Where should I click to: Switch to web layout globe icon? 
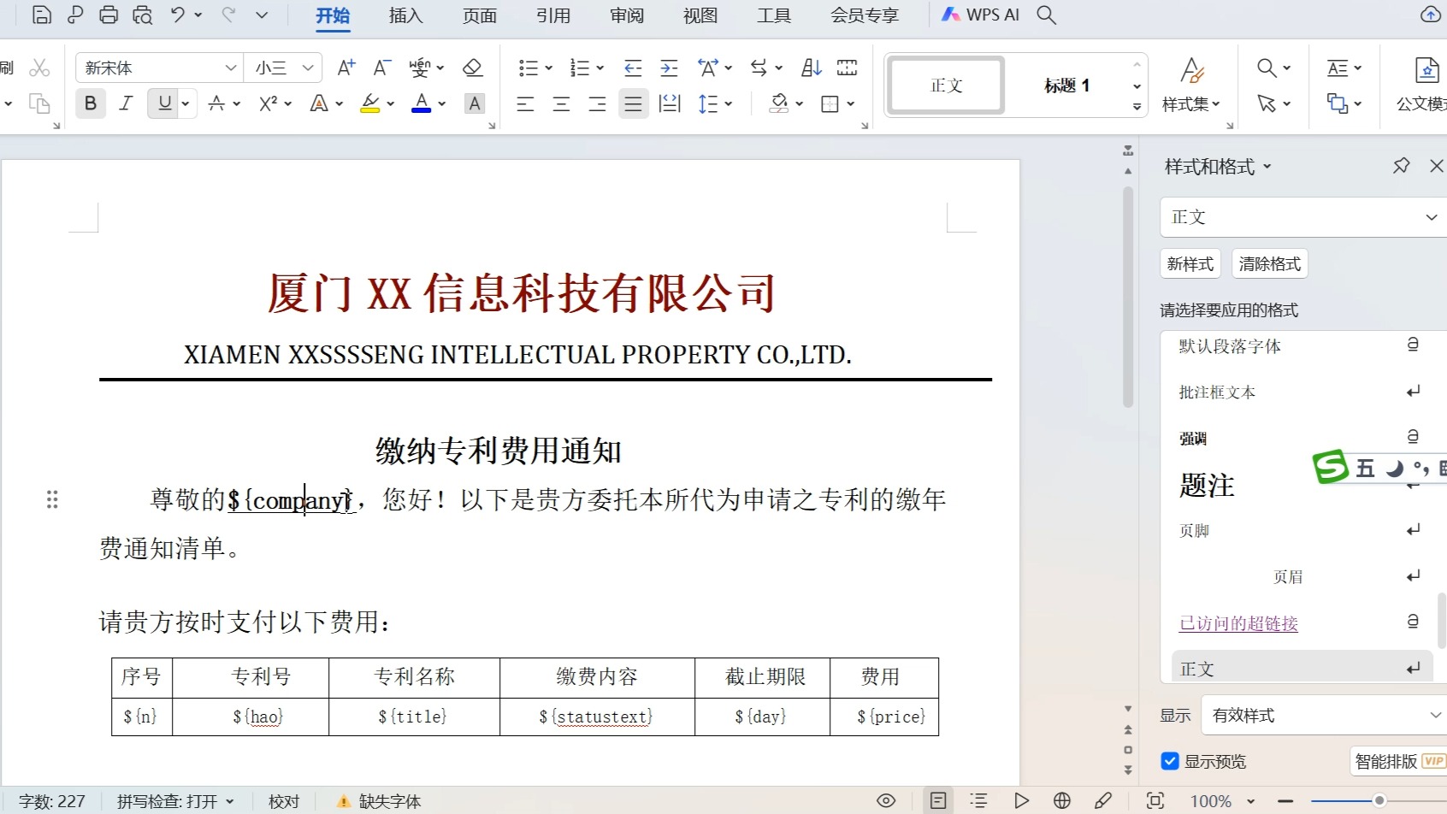(1062, 801)
